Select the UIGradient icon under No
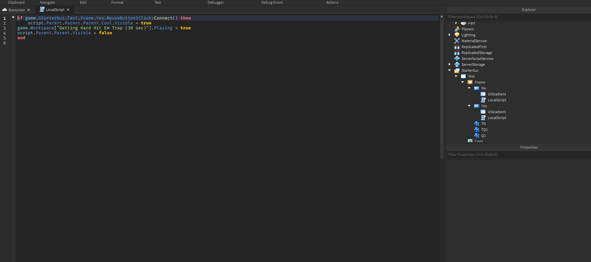 click(483, 94)
